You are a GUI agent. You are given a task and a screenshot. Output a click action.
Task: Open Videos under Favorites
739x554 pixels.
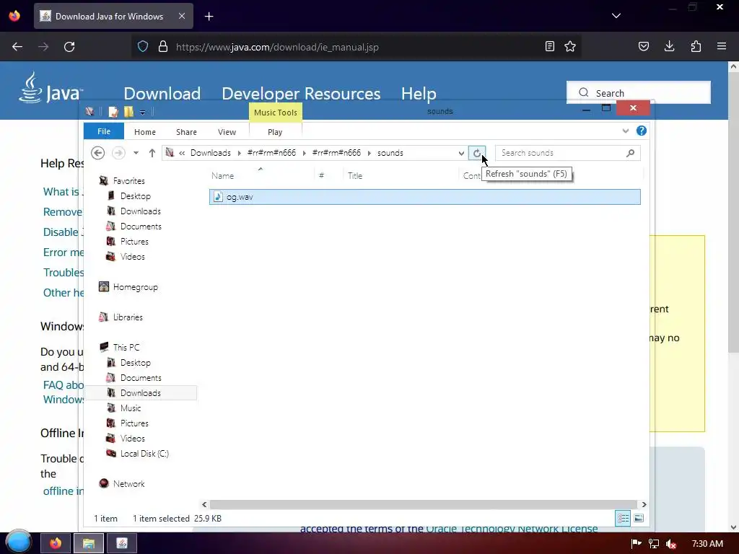coord(133,256)
